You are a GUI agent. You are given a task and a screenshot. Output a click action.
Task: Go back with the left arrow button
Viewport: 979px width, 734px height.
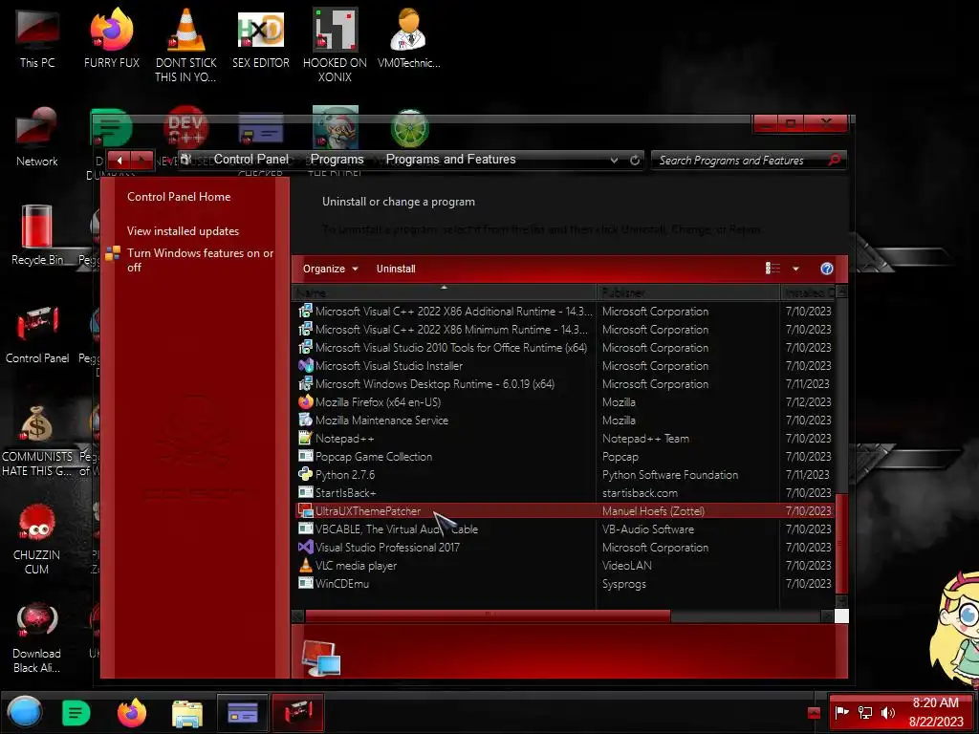coord(120,160)
